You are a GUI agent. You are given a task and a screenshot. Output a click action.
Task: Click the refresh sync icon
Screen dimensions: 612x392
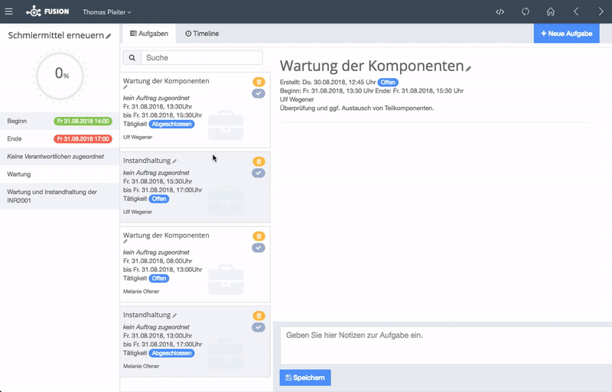[526, 11]
